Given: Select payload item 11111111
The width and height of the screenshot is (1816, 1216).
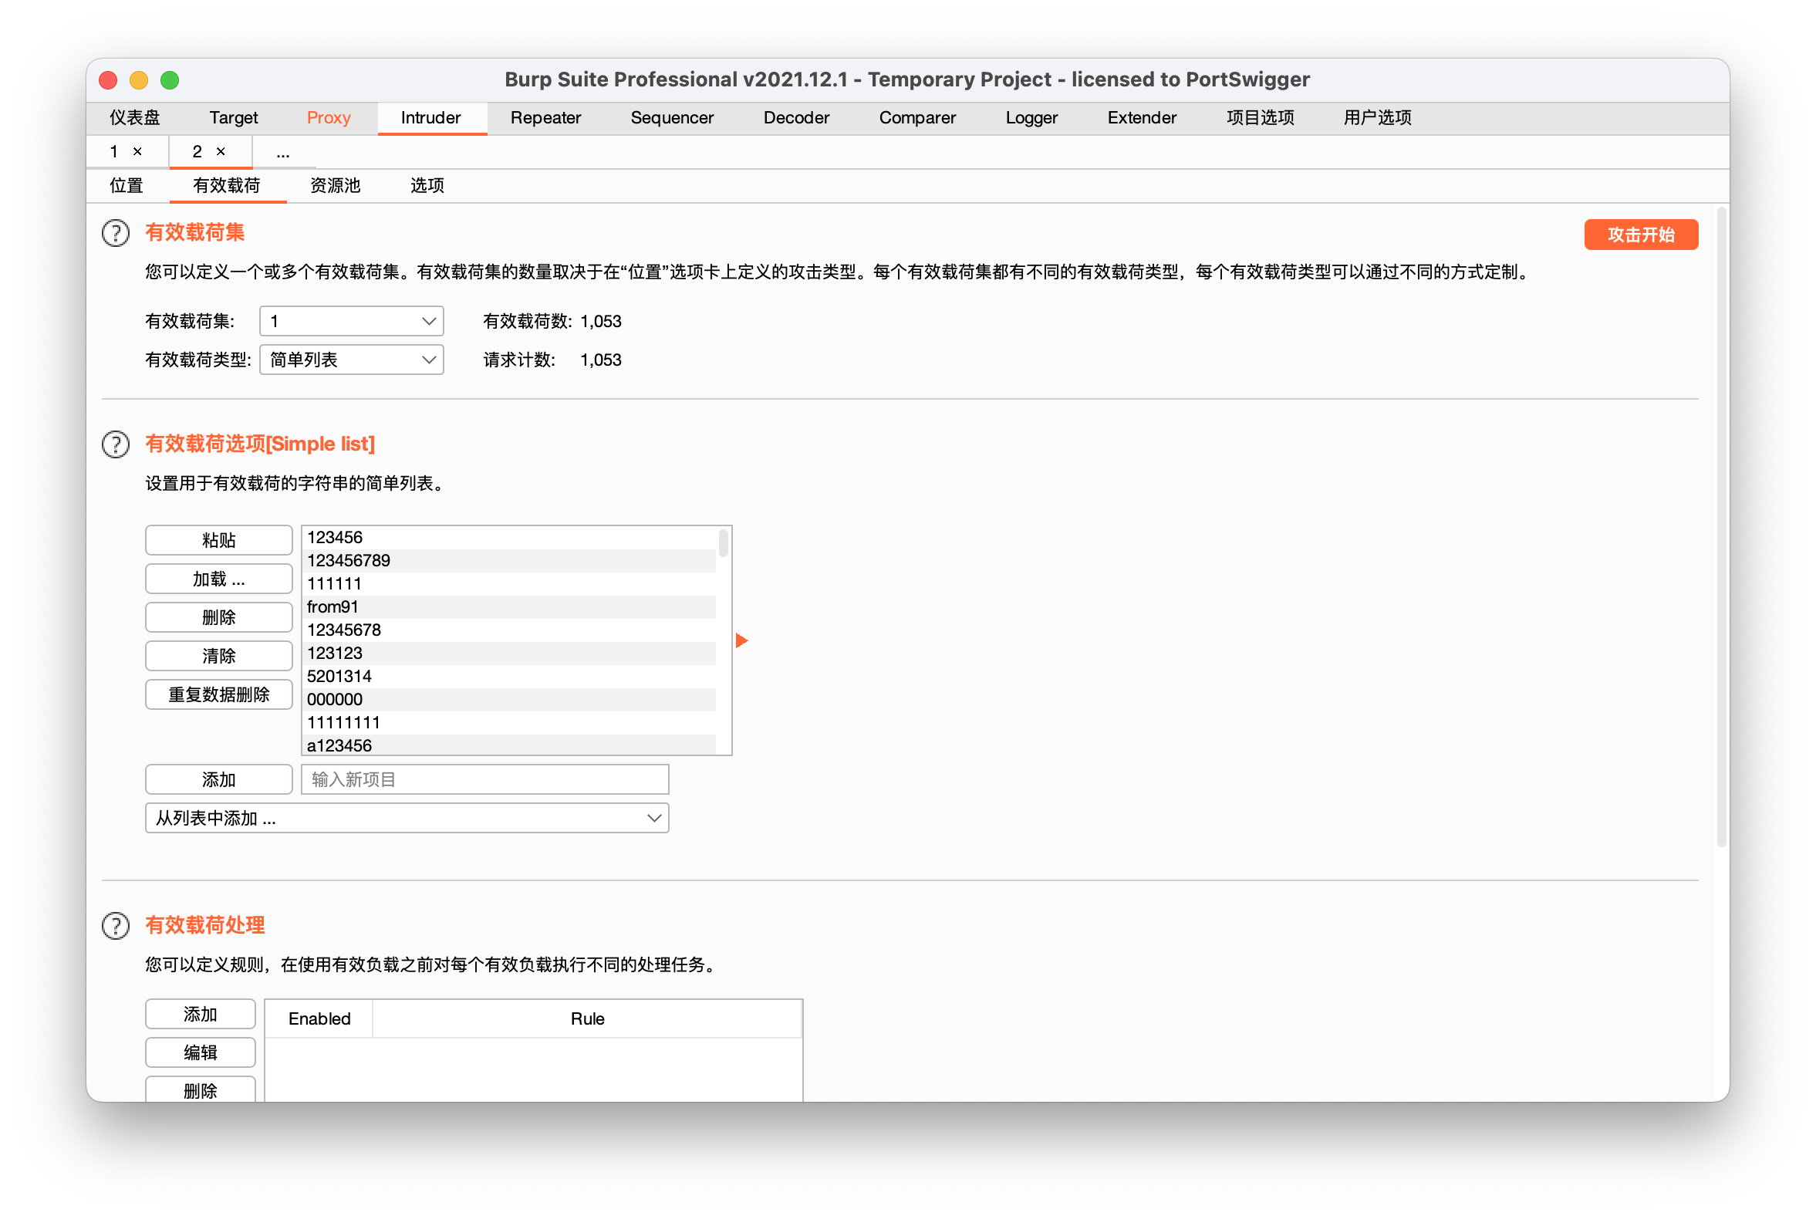Looking at the screenshot, I should 508,724.
